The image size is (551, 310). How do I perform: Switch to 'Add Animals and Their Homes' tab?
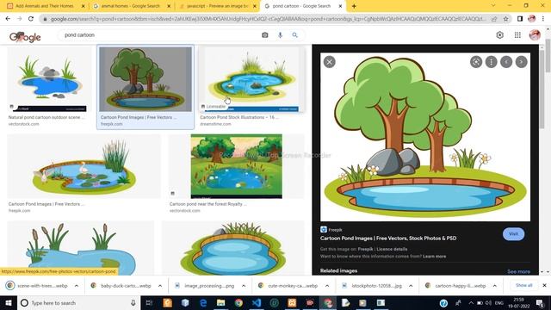46,6
